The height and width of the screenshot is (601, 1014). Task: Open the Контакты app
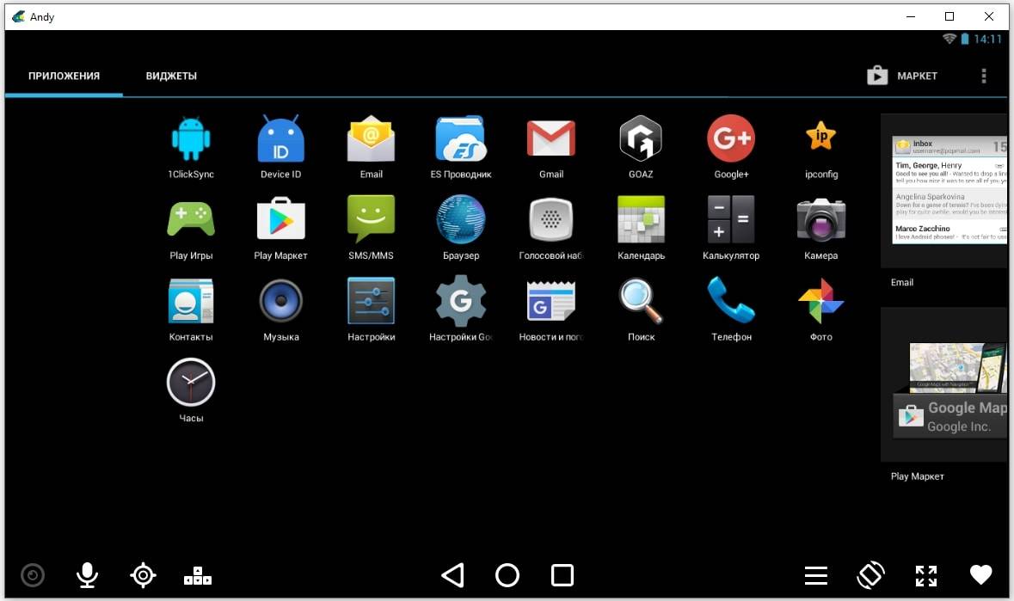pyautogui.click(x=191, y=301)
